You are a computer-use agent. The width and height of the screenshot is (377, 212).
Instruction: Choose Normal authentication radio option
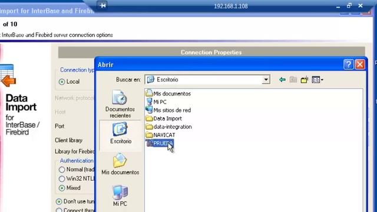click(62, 170)
